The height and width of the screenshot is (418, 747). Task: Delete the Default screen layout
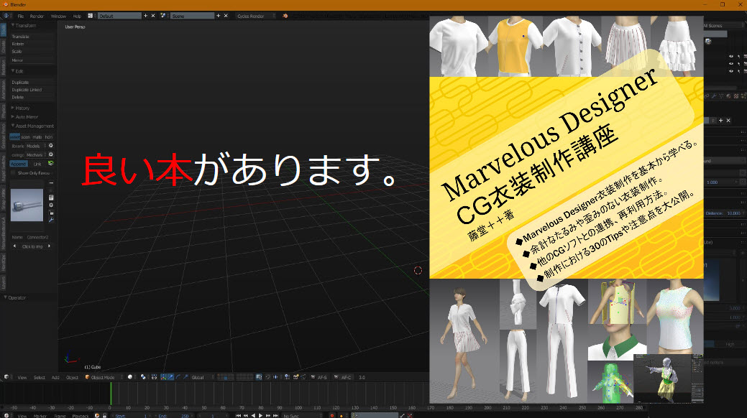153,16
